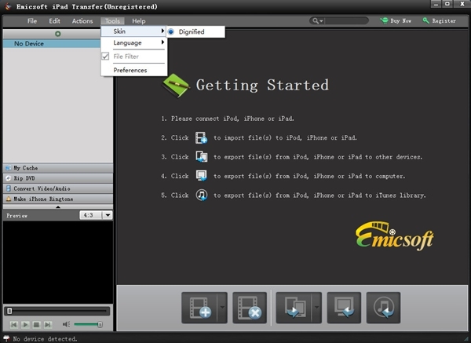The image size is (471, 343).
Task: Click the Register key icon
Action: click(425, 20)
